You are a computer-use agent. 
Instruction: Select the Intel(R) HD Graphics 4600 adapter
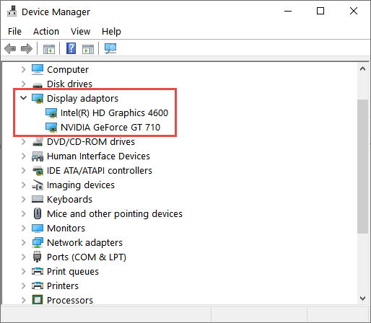pyautogui.click(x=114, y=112)
